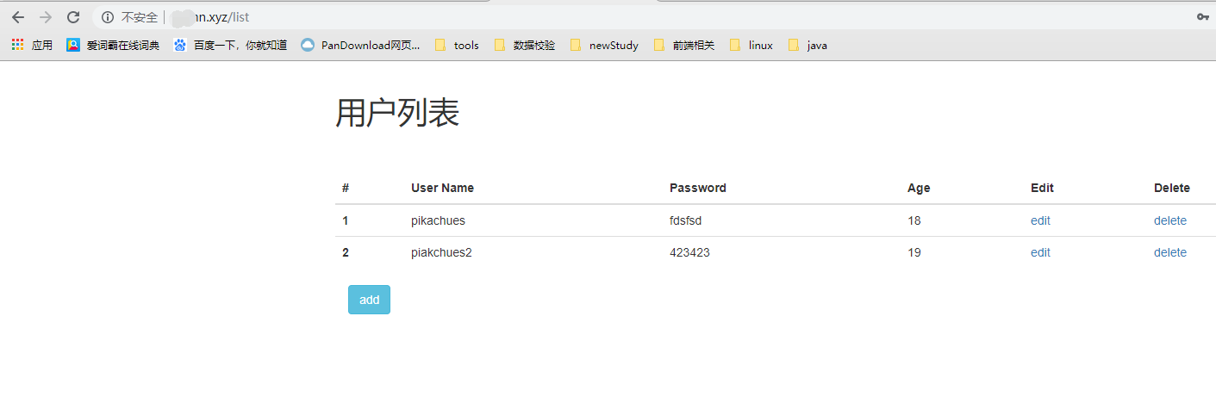Open the 百度一下，你就知道 bookmark
The image size is (1216, 403).
tap(230, 46)
